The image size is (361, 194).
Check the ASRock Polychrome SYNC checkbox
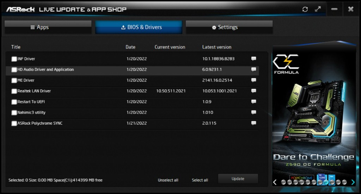[14, 124]
